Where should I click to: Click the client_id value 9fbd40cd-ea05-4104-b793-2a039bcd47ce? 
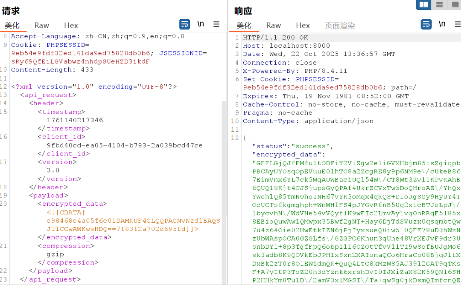click(x=125, y=145)
